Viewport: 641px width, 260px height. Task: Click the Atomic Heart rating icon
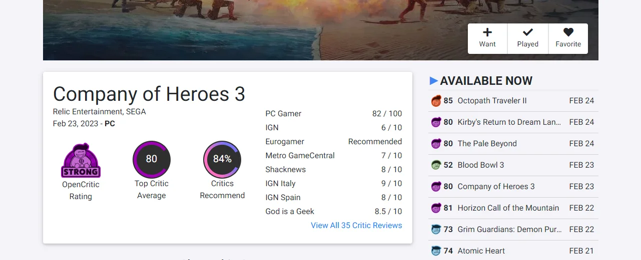tap(436, 251)
